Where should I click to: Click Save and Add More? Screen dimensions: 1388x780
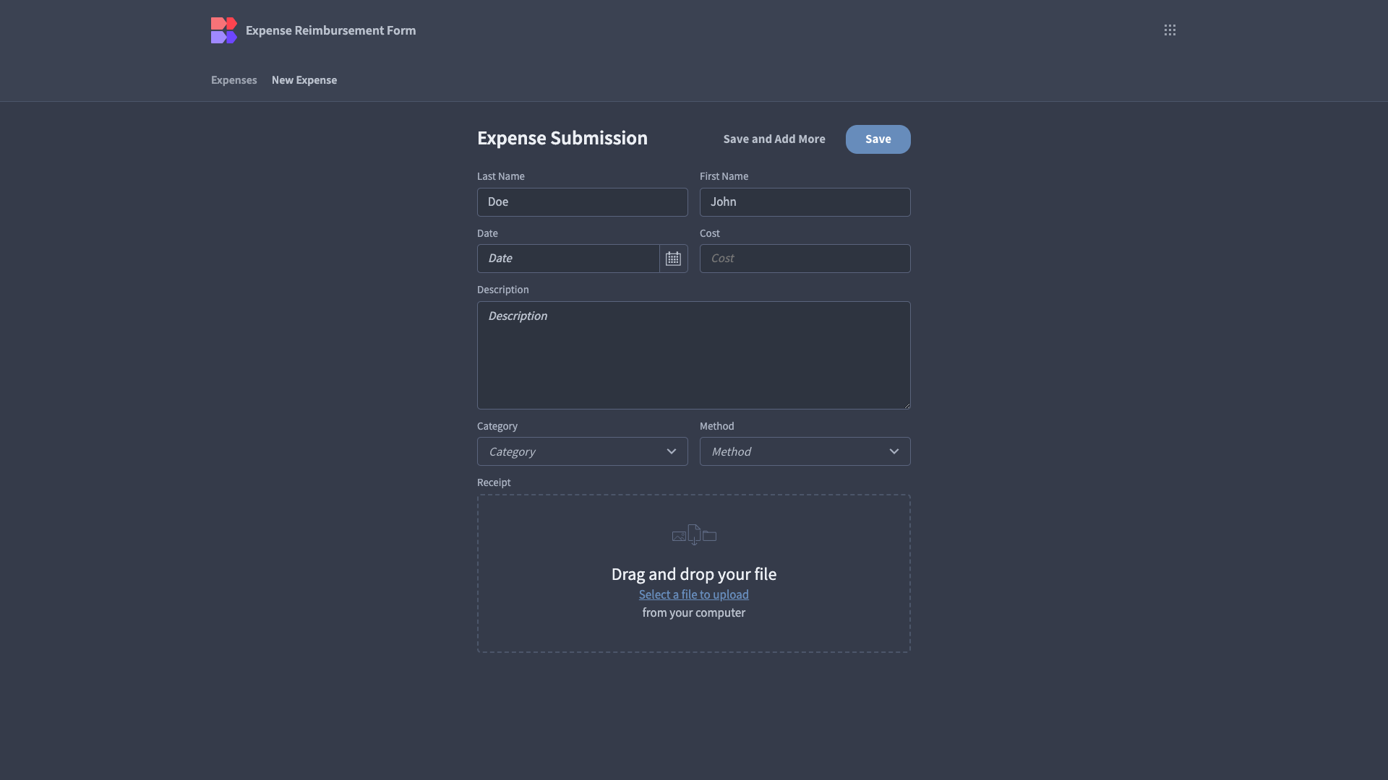tap(774, 139)
